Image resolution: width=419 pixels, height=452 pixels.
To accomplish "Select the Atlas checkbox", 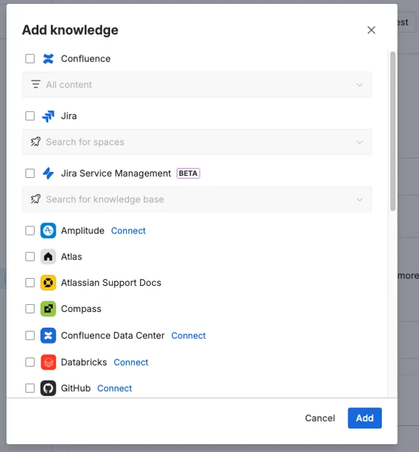I will click(30, 256).
